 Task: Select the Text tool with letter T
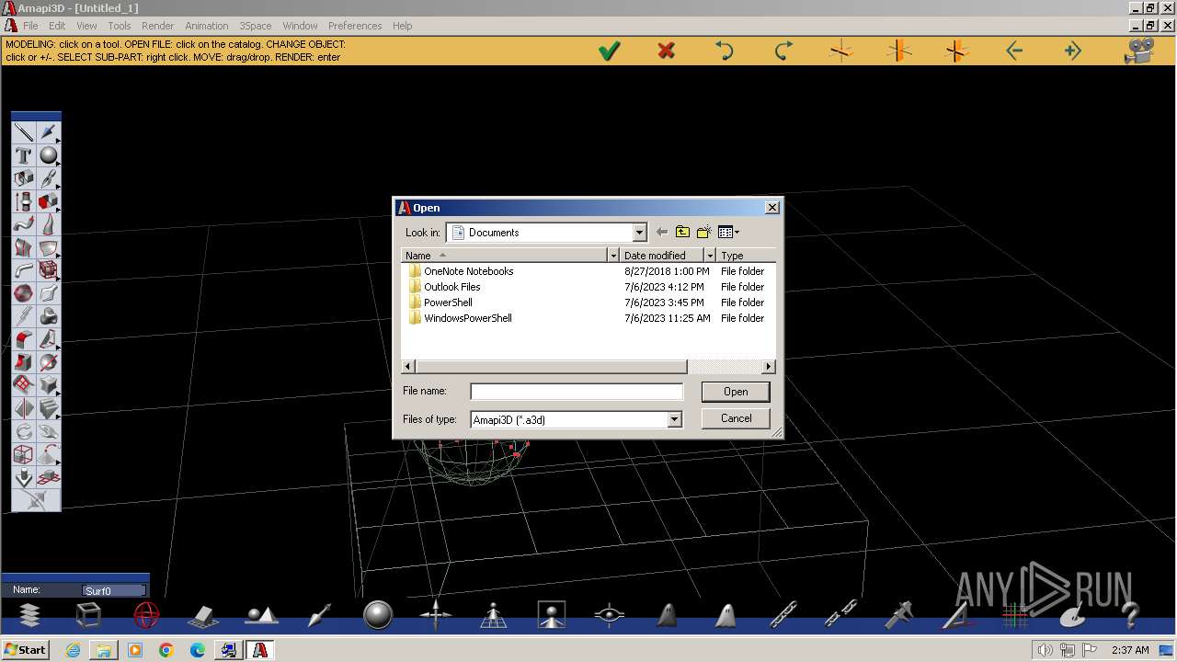[24, 155]
